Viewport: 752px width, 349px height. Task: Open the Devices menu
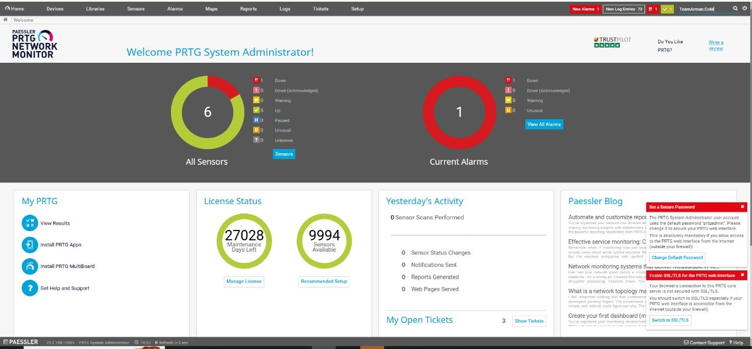pyautogui.click(x=55, y=9)
